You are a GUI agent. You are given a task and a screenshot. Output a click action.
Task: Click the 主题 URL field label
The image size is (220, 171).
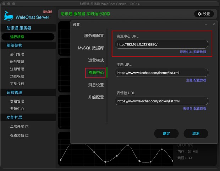[x=124, y=65]
